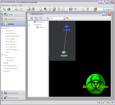This screenshot has width=115, height=105.
Task: Click the Connect icon in main toolbar
Action: pos(4,9)
